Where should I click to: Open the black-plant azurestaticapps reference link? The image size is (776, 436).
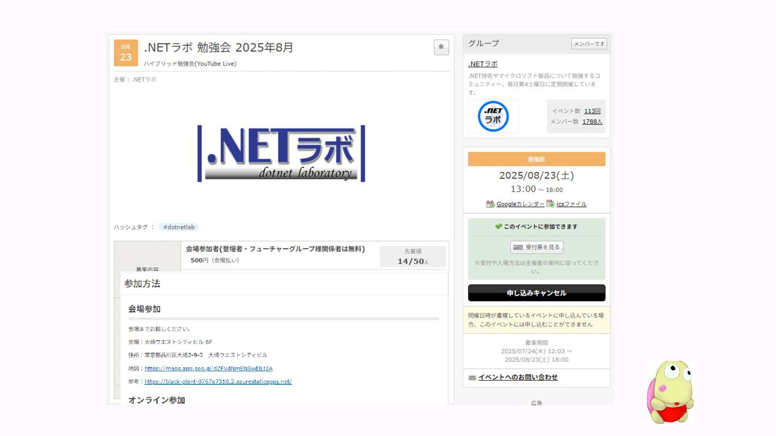pyautogui.click(x=218, y=381)
